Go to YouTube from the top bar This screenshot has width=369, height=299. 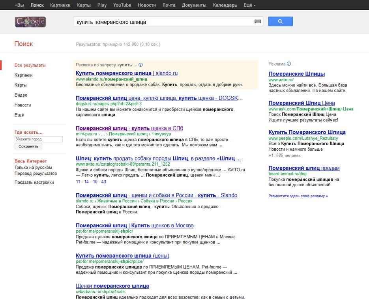point(122,5)
